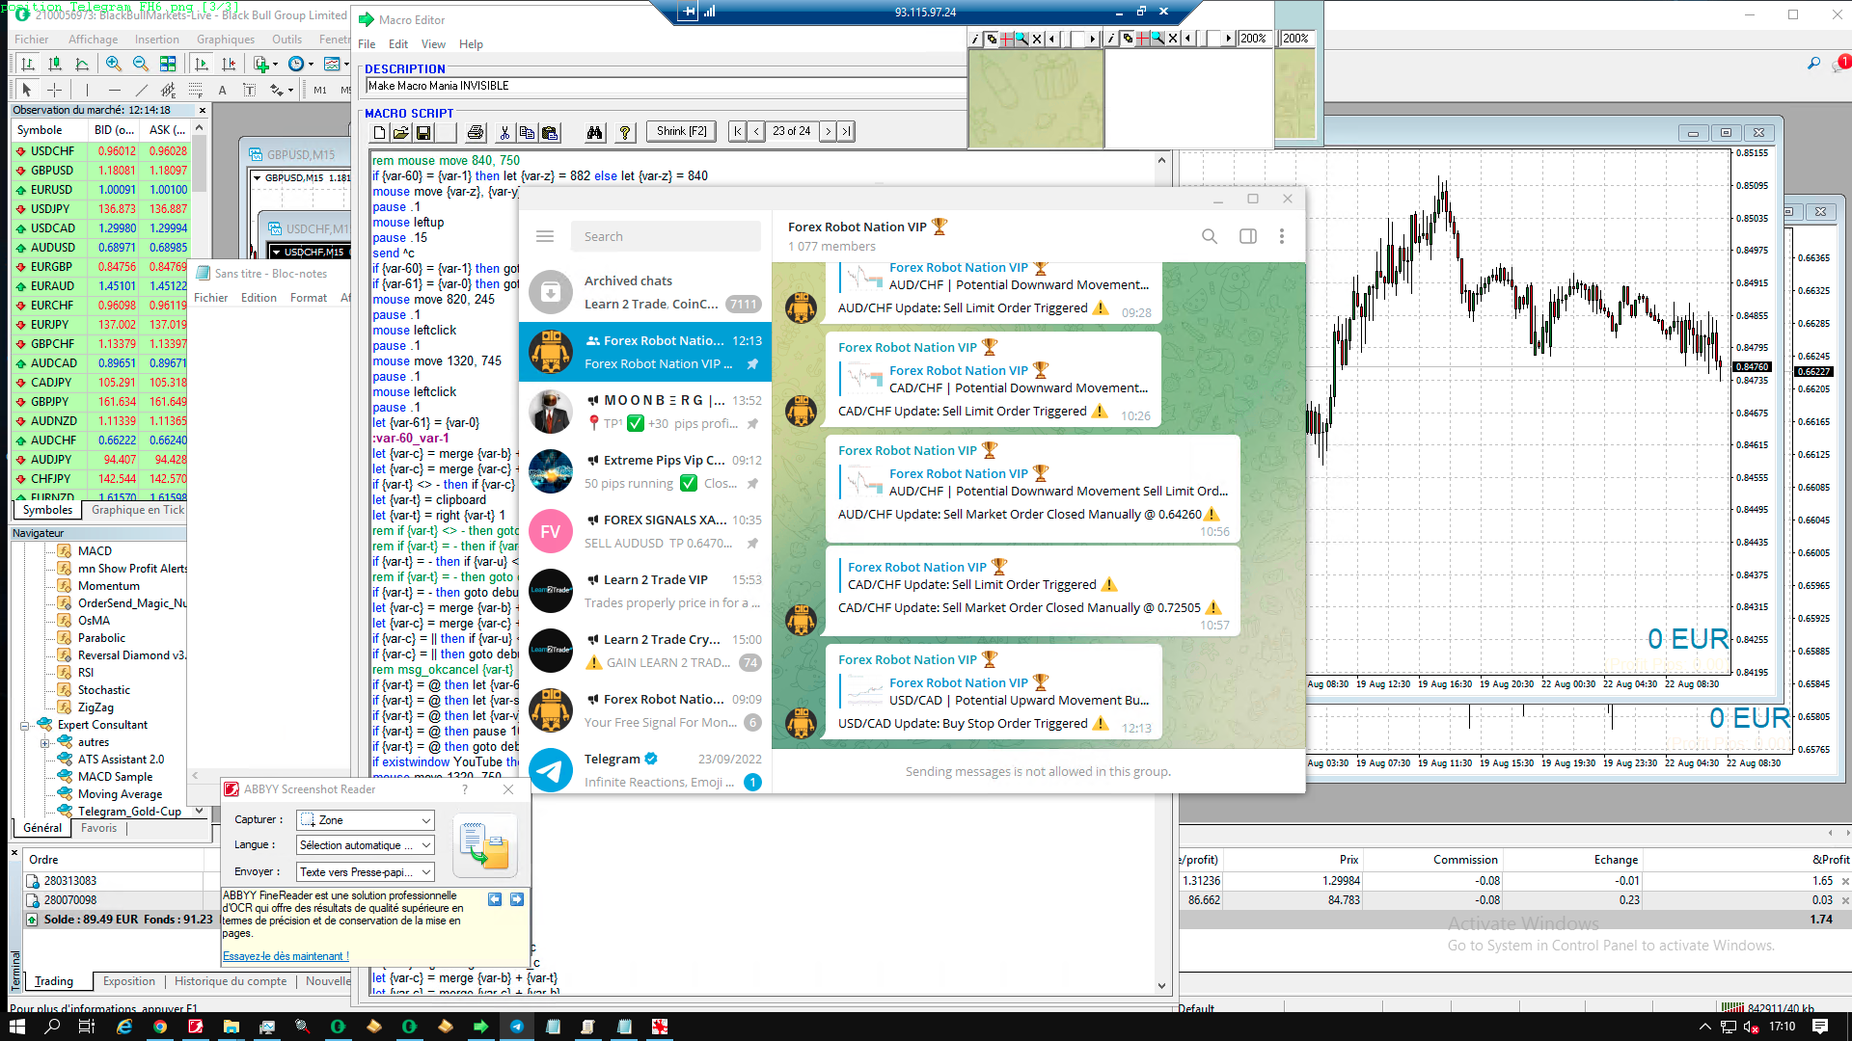Select the horizontal line drawing tool

tap(115, 90)
